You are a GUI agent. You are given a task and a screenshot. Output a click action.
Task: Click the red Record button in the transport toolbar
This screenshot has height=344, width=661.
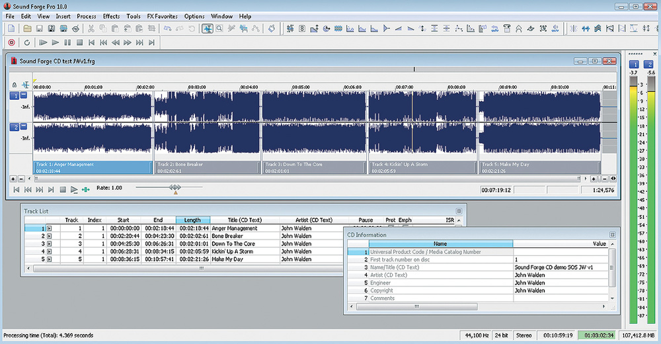12,42
